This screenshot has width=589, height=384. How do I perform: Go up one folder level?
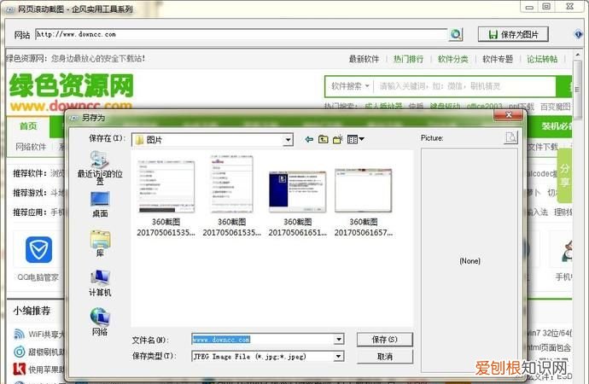click(322, 139)
